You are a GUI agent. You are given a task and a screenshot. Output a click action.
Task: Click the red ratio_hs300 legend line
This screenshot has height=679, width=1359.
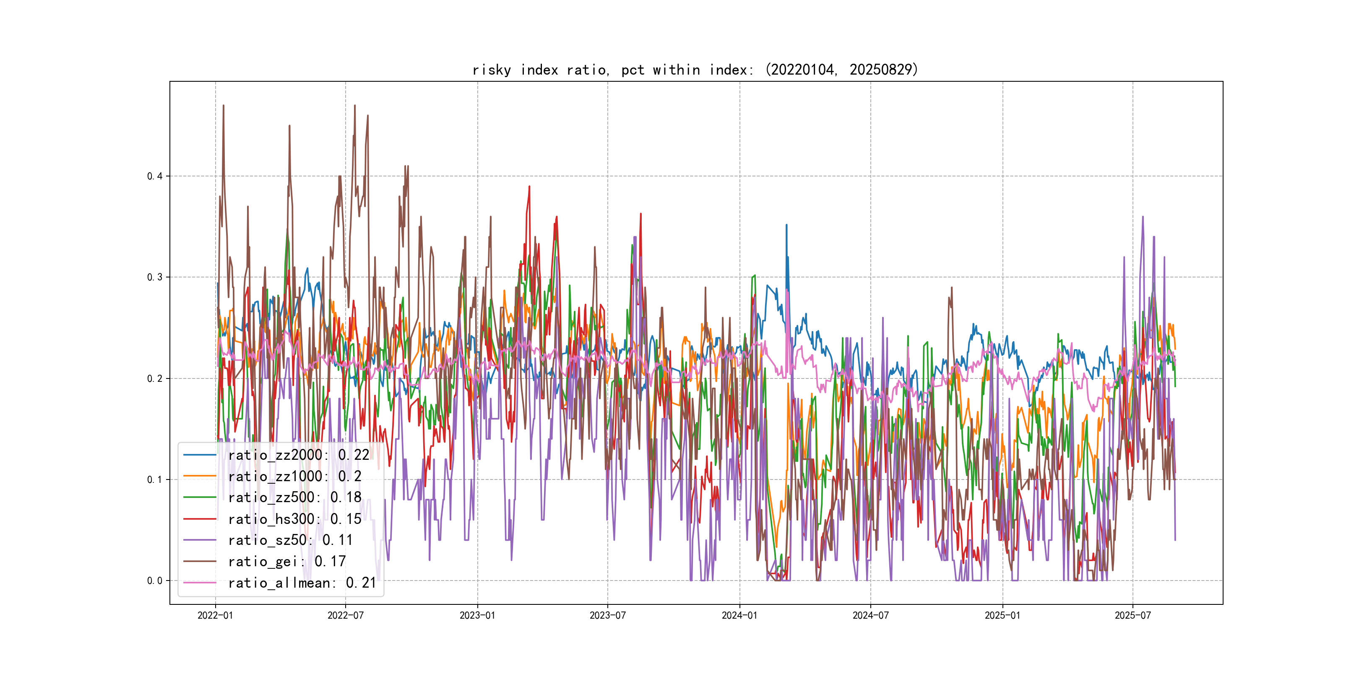tap(199, 519)
